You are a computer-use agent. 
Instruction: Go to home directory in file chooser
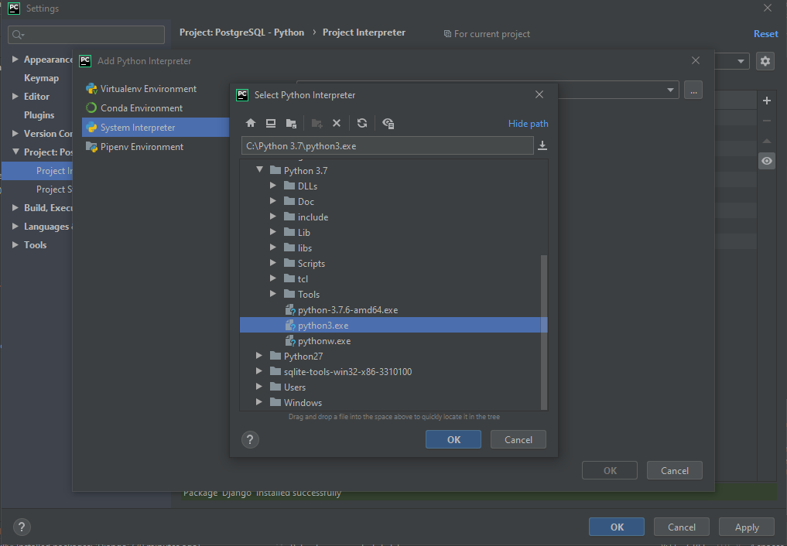tap(251, 123)
